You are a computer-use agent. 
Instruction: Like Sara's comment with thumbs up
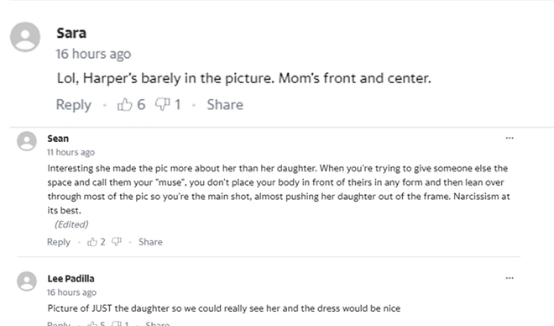tap(124, 104)
